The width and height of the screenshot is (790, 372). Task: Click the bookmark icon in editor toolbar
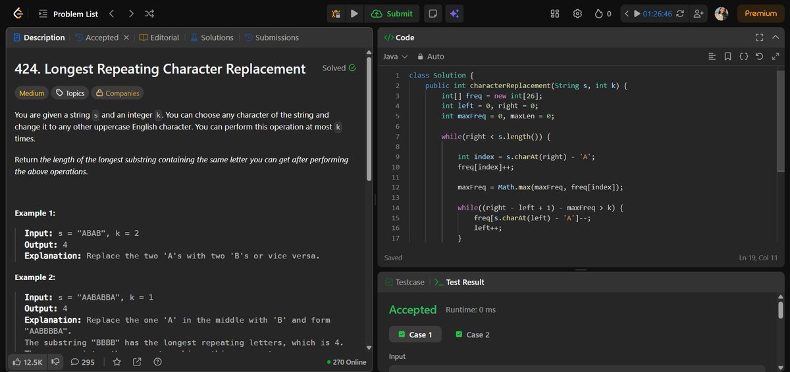pyautogui.click(x=727, y=57)
